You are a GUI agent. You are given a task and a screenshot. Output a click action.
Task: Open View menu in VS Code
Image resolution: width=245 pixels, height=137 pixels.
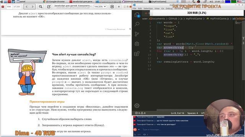(157, 8)
